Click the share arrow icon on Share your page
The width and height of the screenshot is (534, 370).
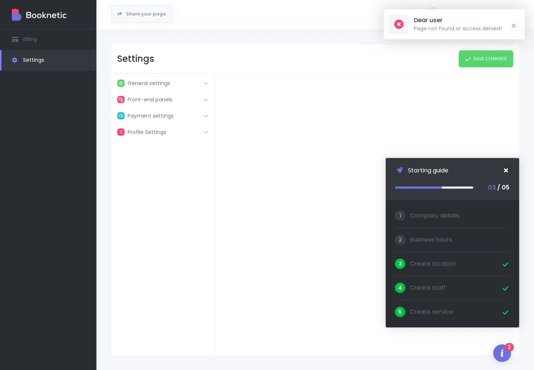(120, 14)
